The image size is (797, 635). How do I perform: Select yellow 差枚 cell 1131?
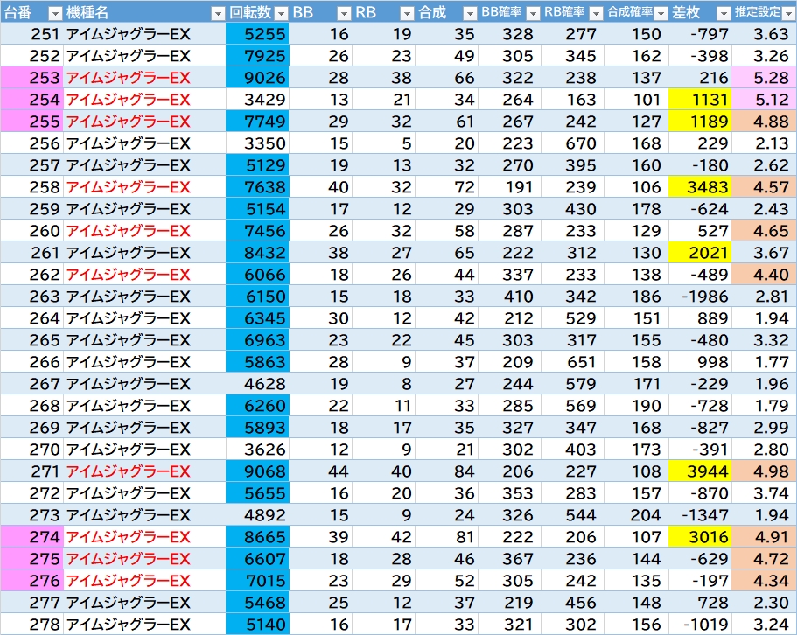coord(700,100)
